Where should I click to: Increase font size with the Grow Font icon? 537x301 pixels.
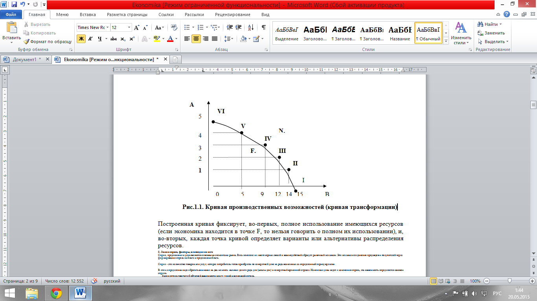(136, 28)
